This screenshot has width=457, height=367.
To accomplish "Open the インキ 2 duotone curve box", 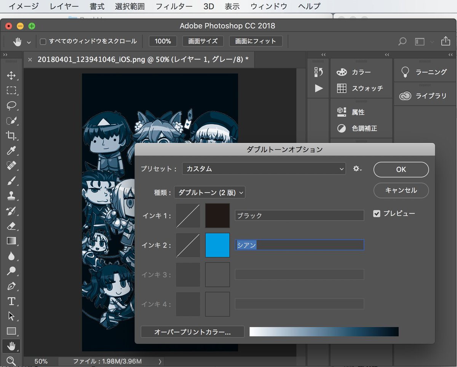I will point(188,245).
